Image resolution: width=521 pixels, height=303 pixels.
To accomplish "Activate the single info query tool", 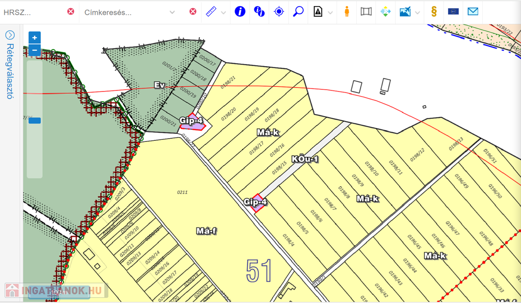I will pyautogui.click(x=240, y=12).
